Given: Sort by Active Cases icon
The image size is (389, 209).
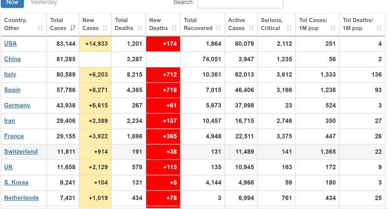Looking at the screenshot, I should [x=251, y=28].
